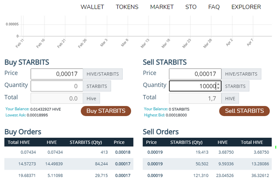Click HIVE/STARBITS unit label beside Sell Price

click(241, 74)
